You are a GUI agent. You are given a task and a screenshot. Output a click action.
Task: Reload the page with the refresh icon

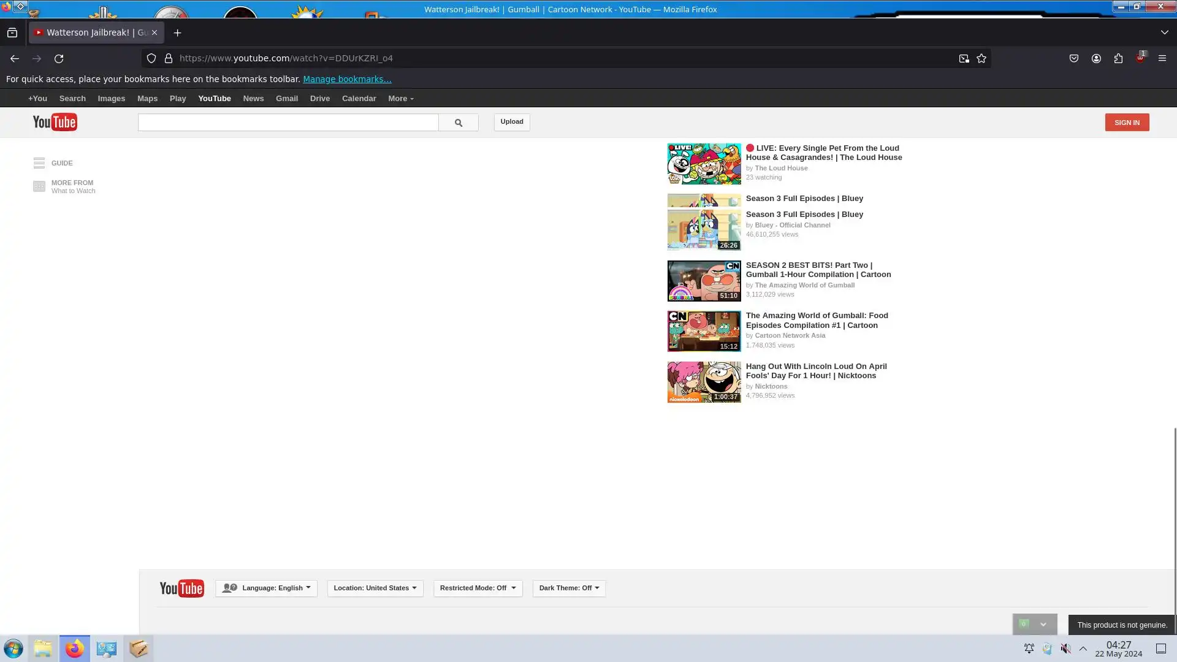(59, 58)
